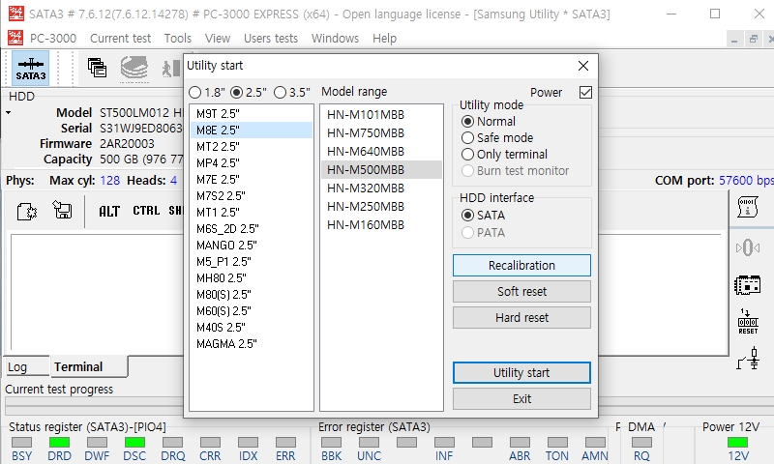The width and height of the screenshot is (774, 464).
Task: Click the PC-3000 application logo in menu bar
Action: 15,38
